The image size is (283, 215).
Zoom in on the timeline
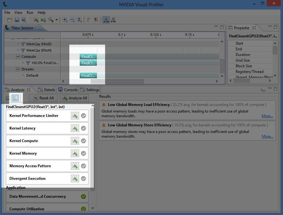[65, 20]
